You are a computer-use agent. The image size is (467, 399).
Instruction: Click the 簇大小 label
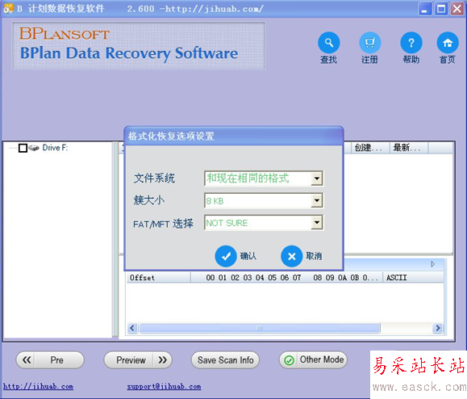pos(148,200)
